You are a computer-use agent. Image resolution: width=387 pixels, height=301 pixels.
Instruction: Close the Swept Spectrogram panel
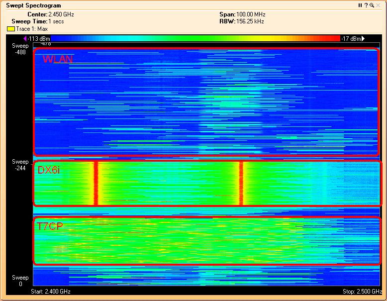pyautogui.click(x=379, y=5)
